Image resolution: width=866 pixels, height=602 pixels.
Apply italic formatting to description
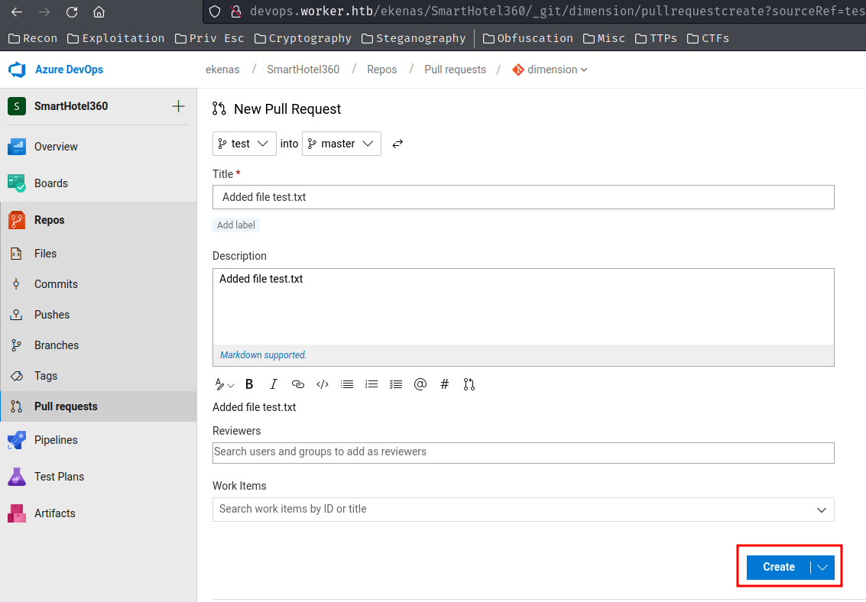[274, 384]
